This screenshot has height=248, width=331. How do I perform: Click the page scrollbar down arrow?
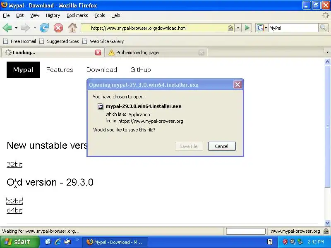tap(327, 223)
